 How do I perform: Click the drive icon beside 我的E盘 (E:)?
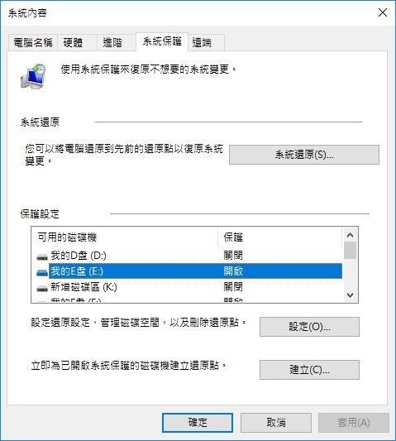[42, 272]
